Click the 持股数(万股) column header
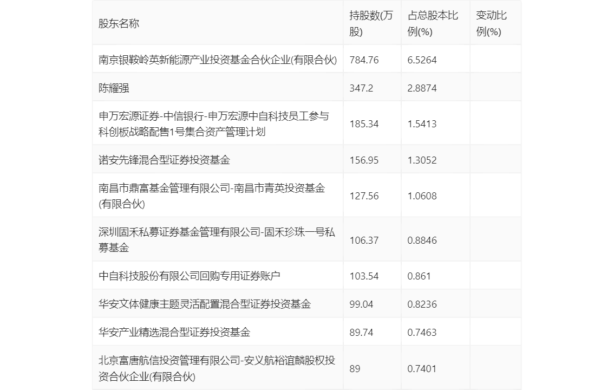614x390 pixels. point(371,23)
